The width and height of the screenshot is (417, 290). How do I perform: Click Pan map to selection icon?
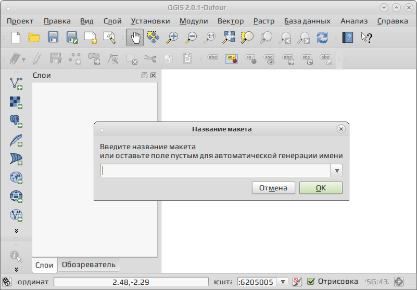tap(153, 38)
